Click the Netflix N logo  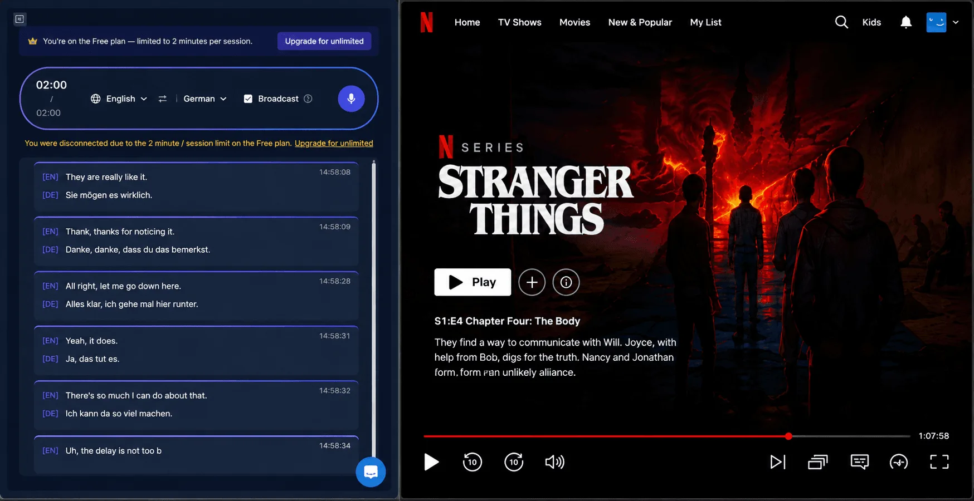pyautogui.click(x=426, y=22)
